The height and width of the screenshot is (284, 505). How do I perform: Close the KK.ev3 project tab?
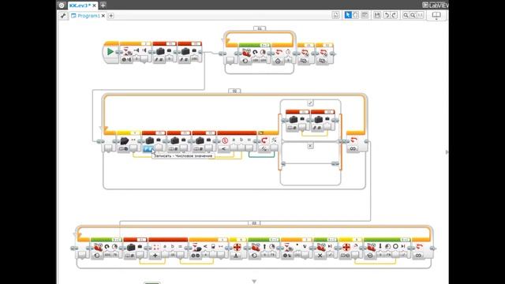click(x=95, y=6)
